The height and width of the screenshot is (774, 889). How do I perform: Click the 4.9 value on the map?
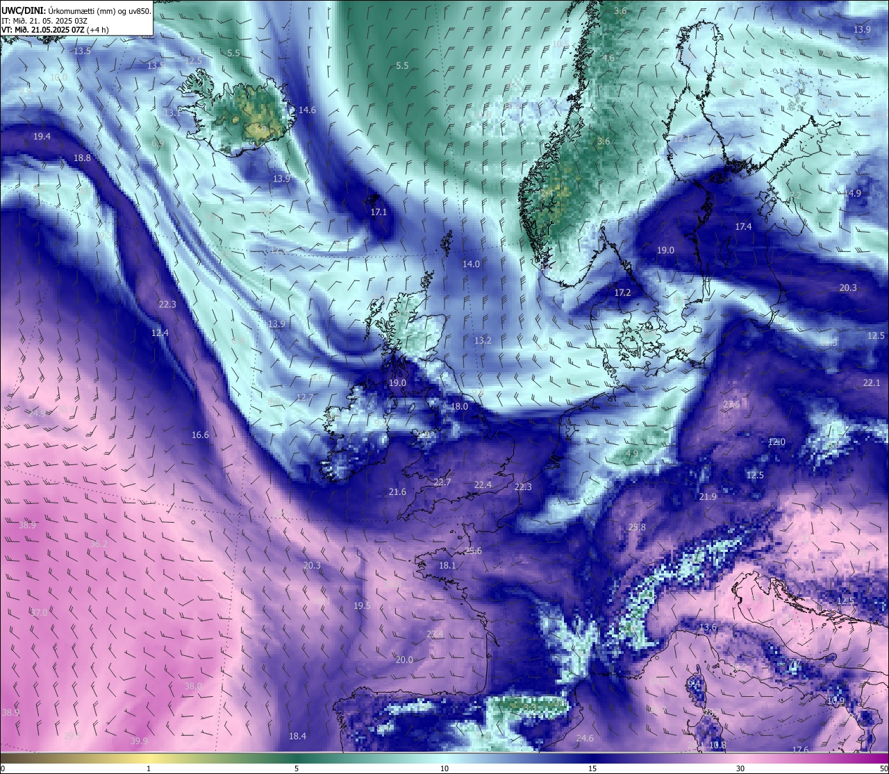coord(631,454)
